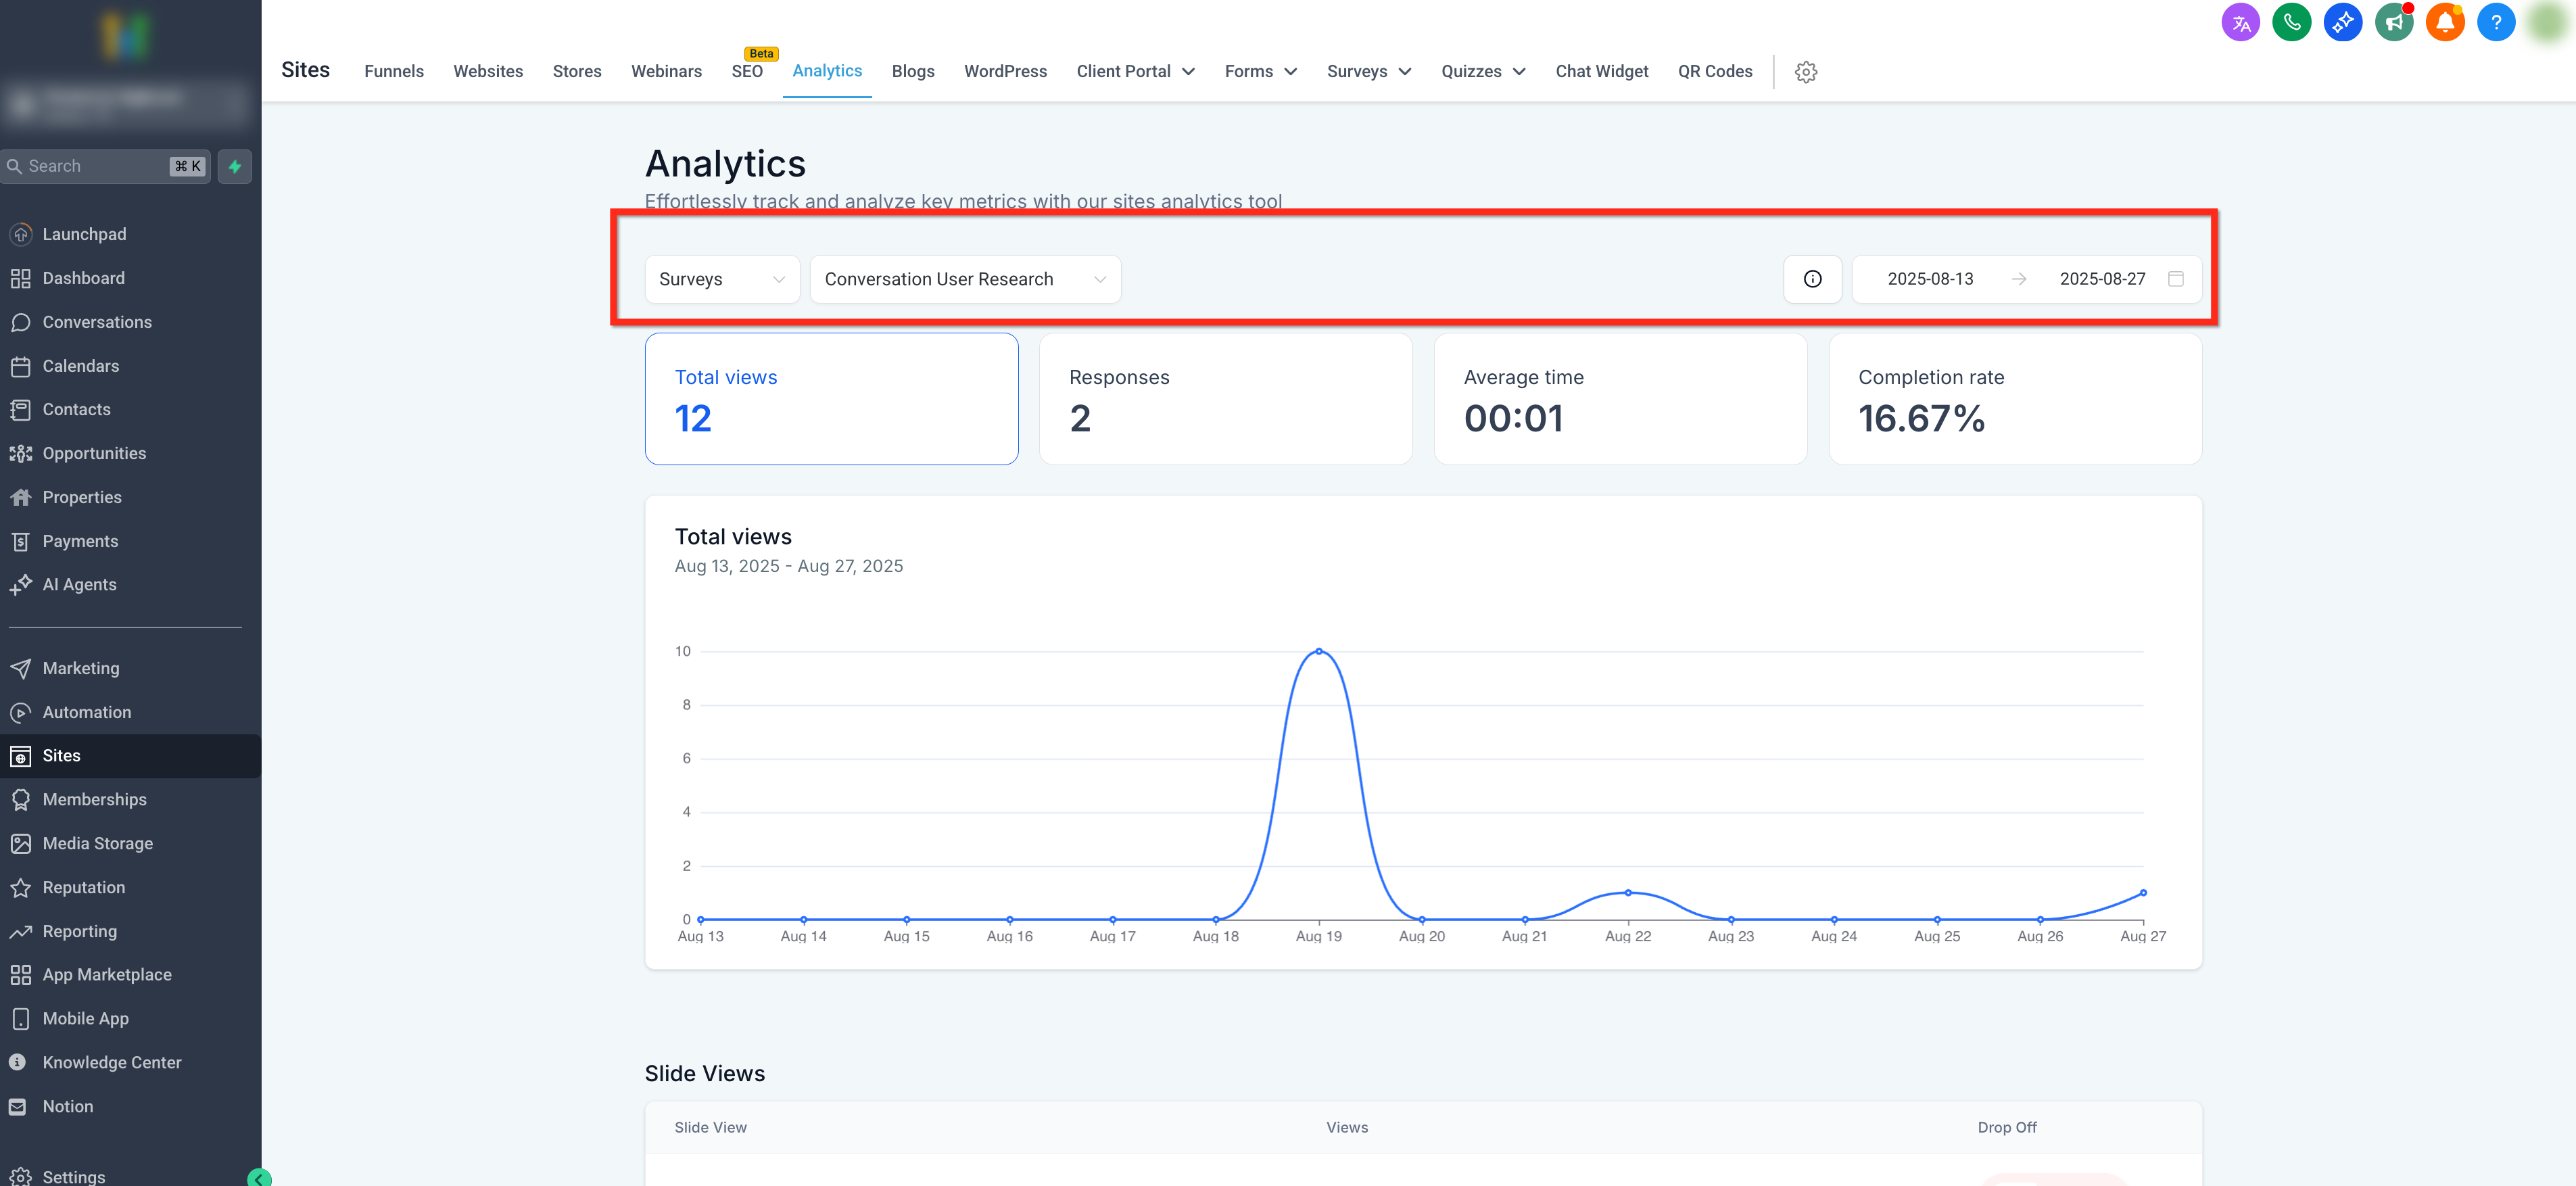Open the calendar icon in the date picker
The height and width of the screenshot is (1186, 2576).
coord(2175,279)
